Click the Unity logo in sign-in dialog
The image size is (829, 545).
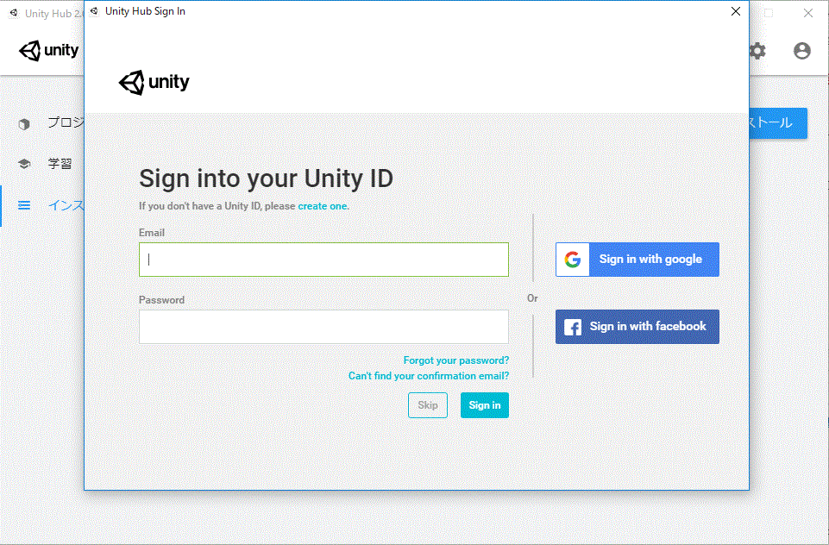(154, 82)
